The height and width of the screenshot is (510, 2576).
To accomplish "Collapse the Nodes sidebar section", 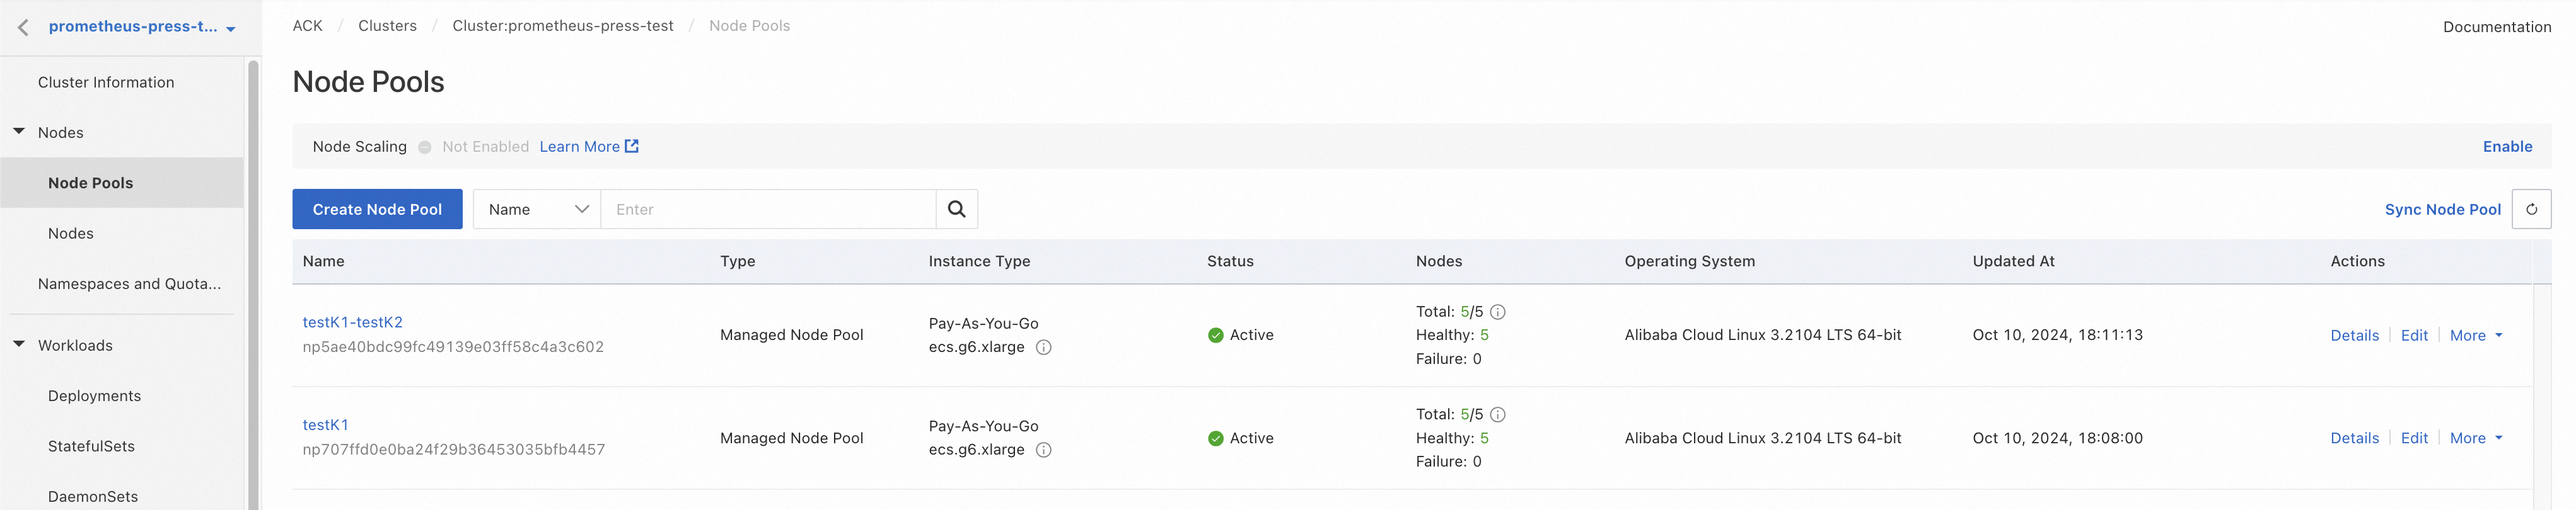I will [x=19, y=132].
